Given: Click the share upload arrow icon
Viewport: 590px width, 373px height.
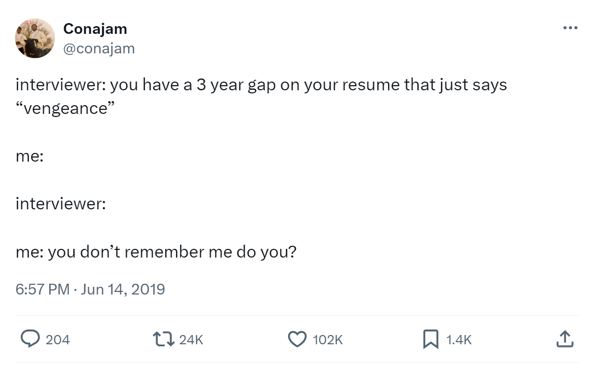Looking at the screenshot, I should [x=564, y=339].
